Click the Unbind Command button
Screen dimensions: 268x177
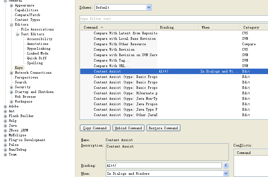pyautogui.click(x=128, y=128)
